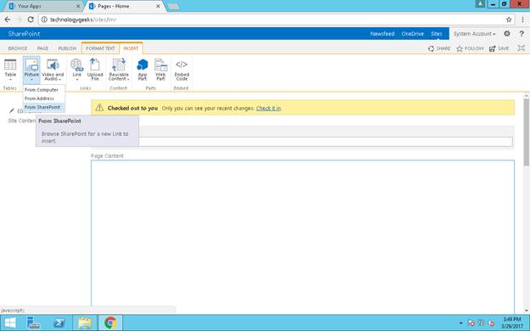The width and height of the screenshot is (530, 331).
Task: Reload the page with refresh icon
Action: [x=31, y=20]
